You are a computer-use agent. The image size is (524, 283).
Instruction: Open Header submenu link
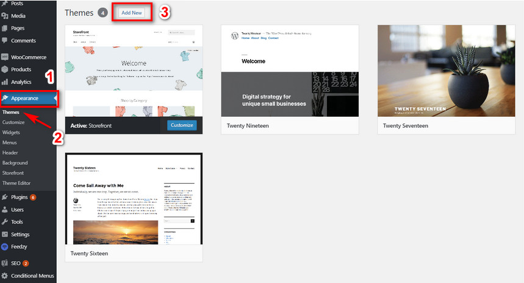coord(10,153)
